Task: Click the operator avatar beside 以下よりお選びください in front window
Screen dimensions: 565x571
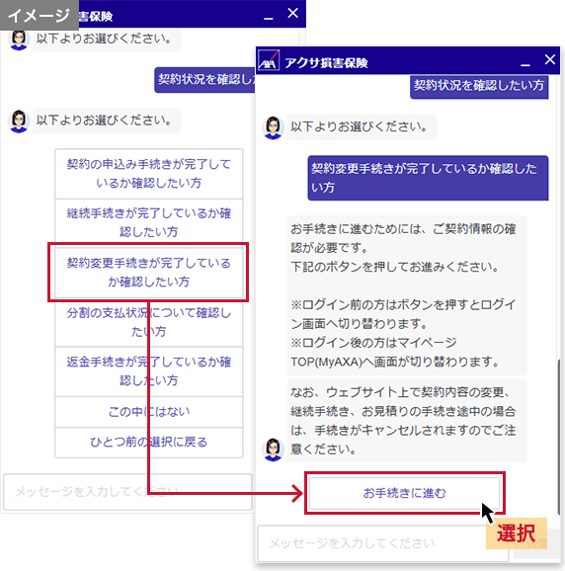Action: click(273, 127)
